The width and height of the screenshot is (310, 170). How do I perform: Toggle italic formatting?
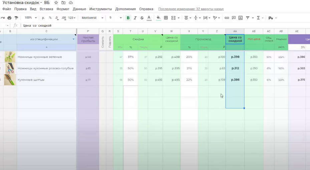click(x=135, y=18)
